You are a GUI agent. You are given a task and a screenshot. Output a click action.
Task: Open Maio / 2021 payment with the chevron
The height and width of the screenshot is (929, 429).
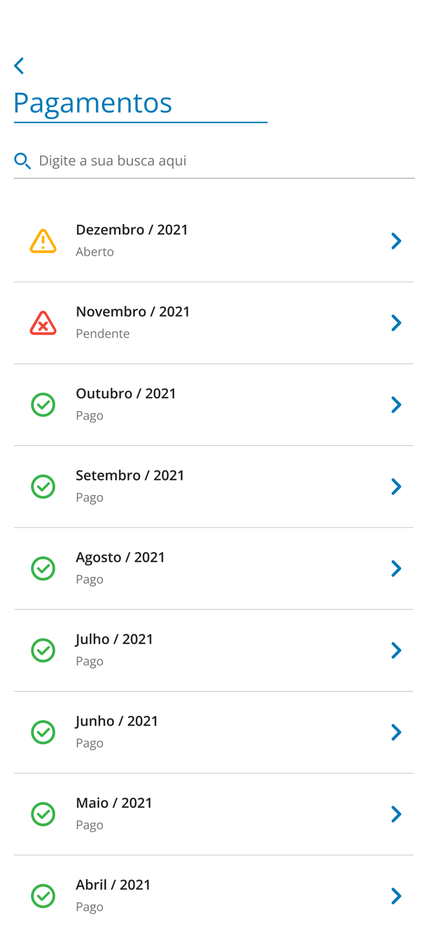pos(396,814)
